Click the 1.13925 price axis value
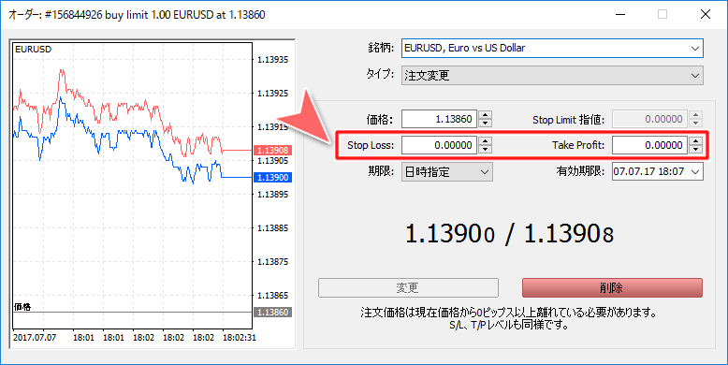Image resolution: width=728 pixels, height=365 pixels. point(273,94)
